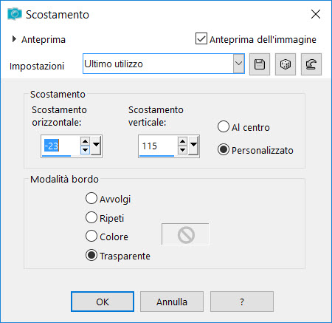The image size is (332, 323).
Task: Toggle the Anteprima dell'immagine checkbox
Action: [x=201, y=38]
